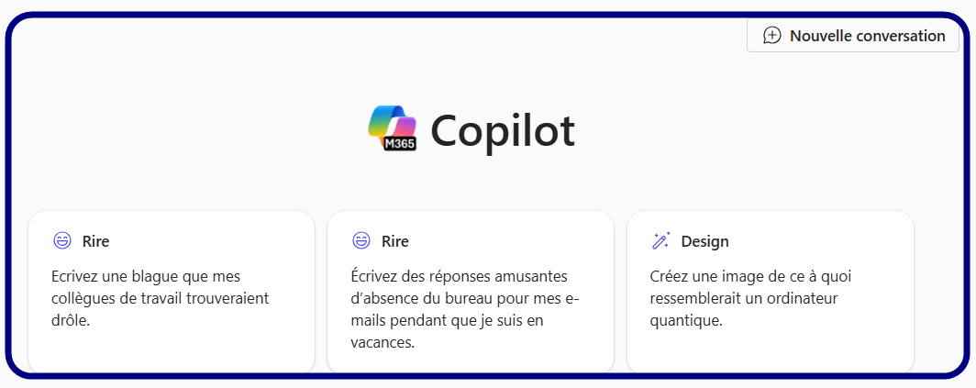The height and width of the screenshot is (388, 976).
Task: Open the quantum computer image prompt card
Action: [x=770, y=292]
